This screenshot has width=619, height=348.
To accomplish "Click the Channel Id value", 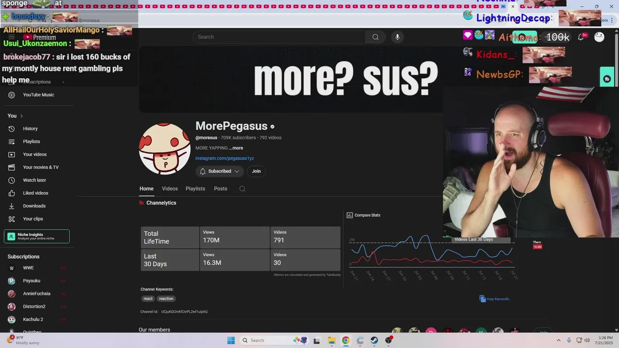I will click(x=184, y=312).
